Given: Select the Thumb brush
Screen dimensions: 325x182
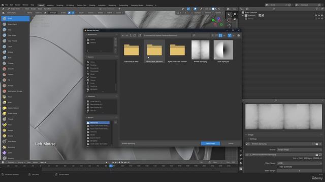Looking at the screenshot, I should coord(15,119).
